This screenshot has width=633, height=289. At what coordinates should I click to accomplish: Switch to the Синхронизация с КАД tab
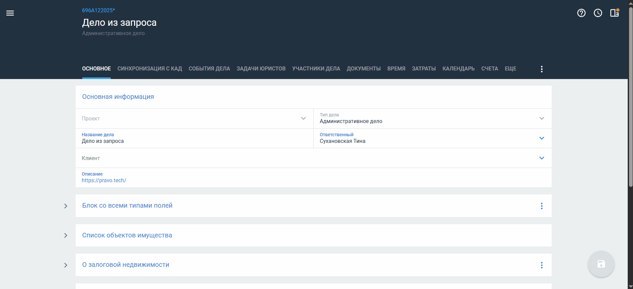pyautogui.click(x=149, y=68)
